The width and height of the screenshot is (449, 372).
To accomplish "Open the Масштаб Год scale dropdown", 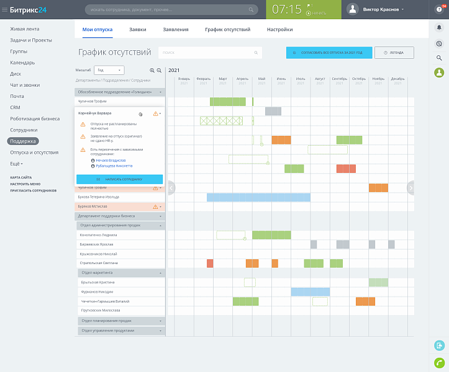I will point(109,71).
